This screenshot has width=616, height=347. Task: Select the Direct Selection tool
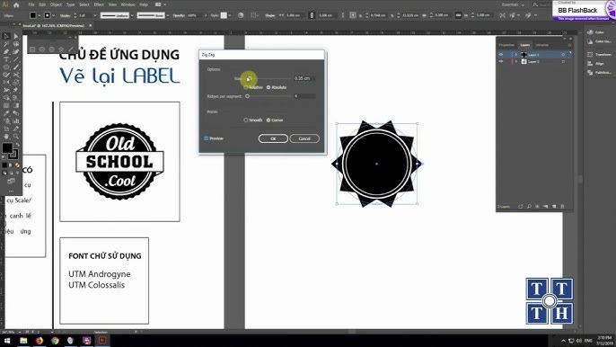16,36
